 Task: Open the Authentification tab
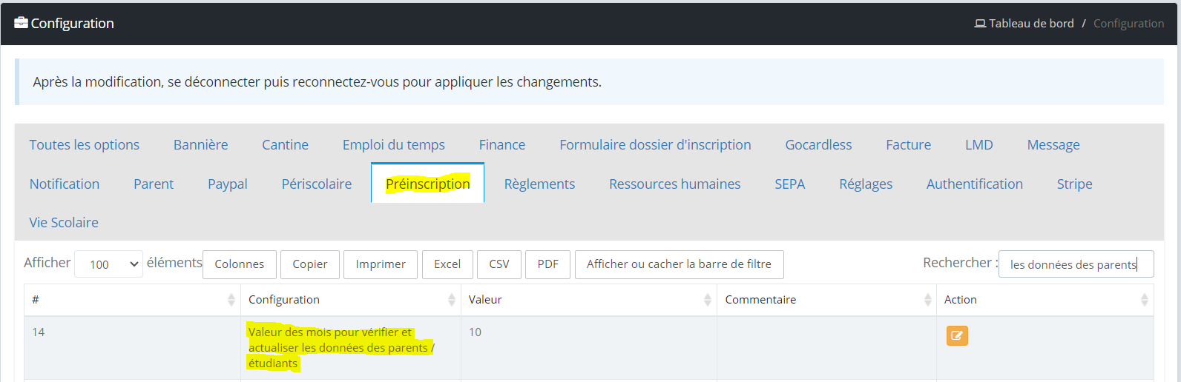point(975,184)
